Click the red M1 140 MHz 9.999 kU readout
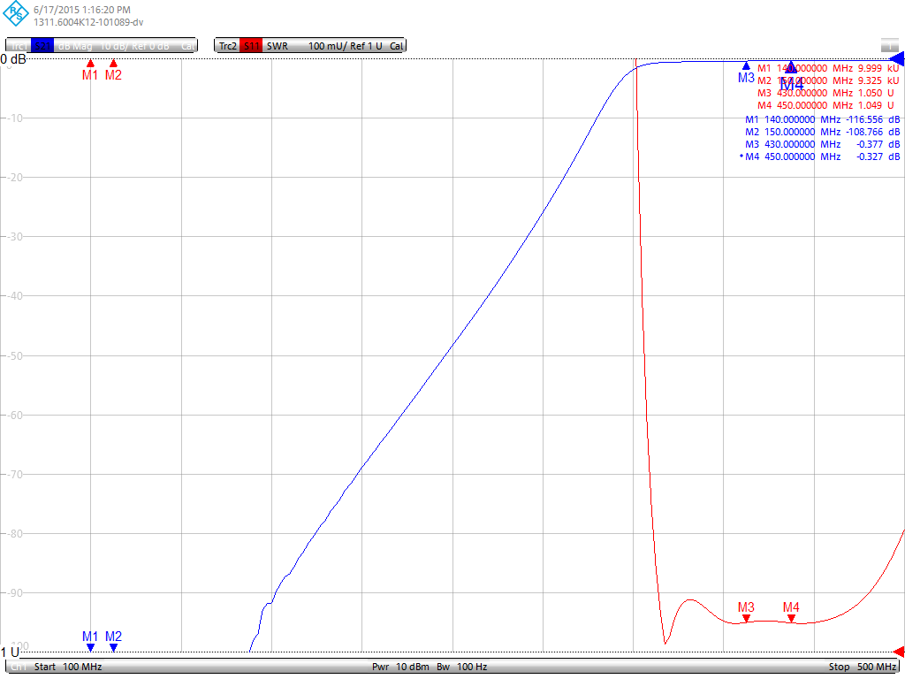The width and height of the screenshot is (905, 679). (x=828, y=68)
